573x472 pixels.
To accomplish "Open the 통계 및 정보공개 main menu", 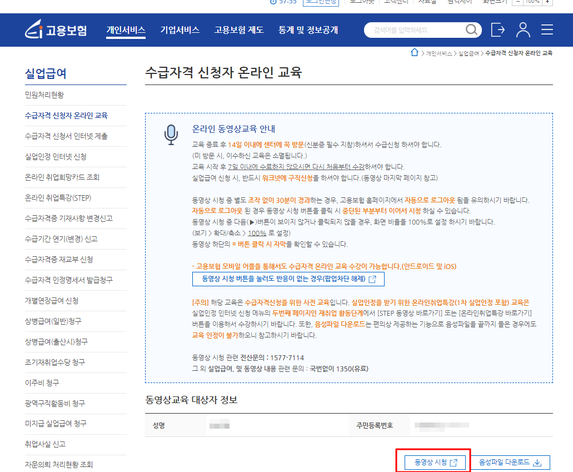I will 308,30.
